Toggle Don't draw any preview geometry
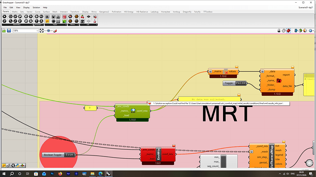 click(x=279, y=31)
